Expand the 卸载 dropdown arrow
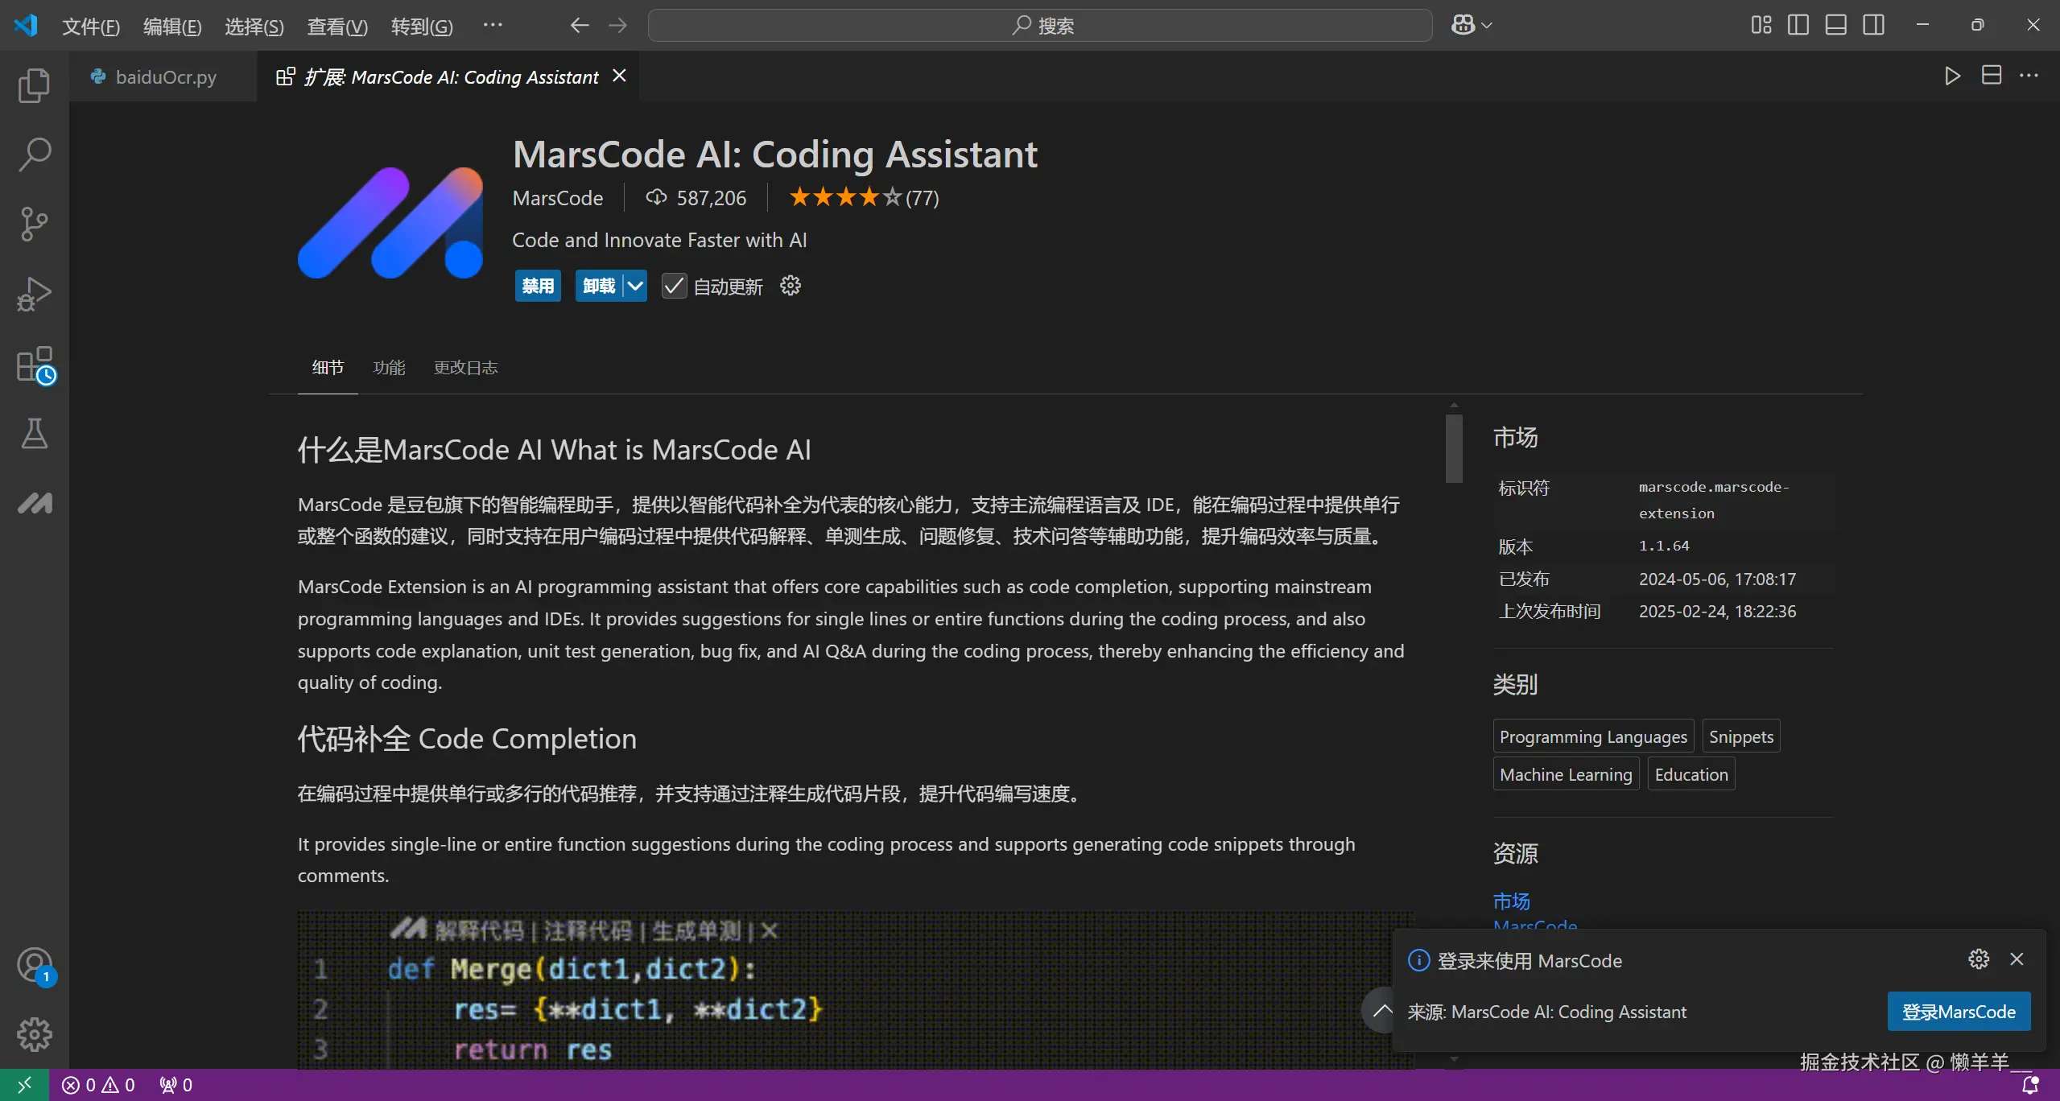This screenshot has width=2060, height=1101. pos(635,286)
